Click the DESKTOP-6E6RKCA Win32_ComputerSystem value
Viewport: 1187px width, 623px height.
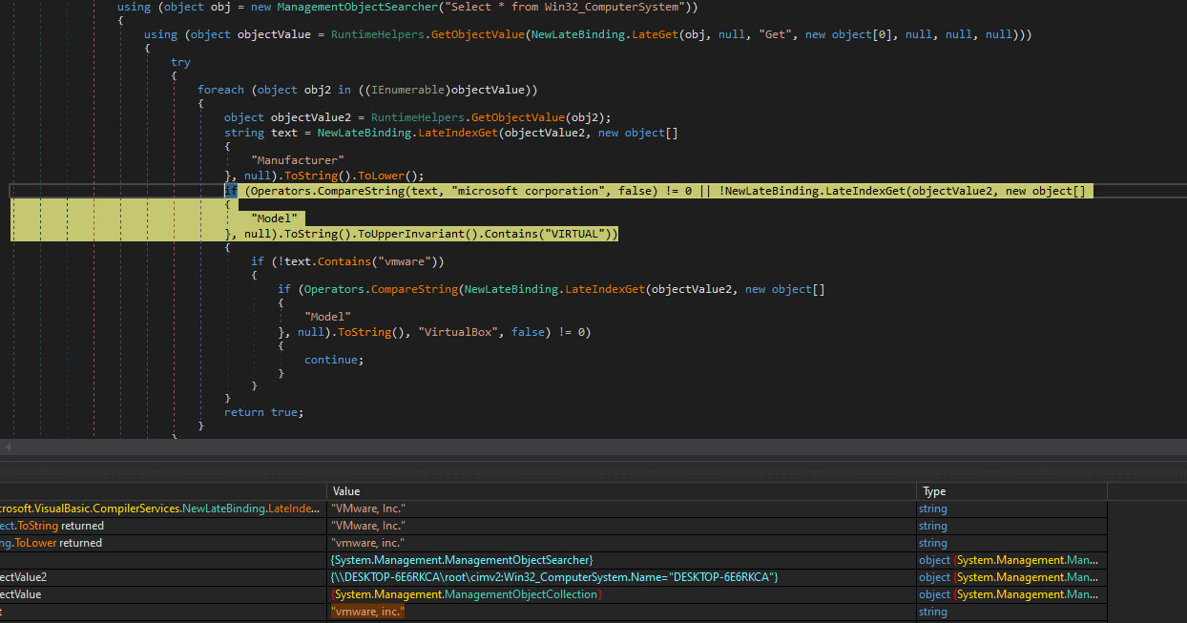(x=554, y=577)
